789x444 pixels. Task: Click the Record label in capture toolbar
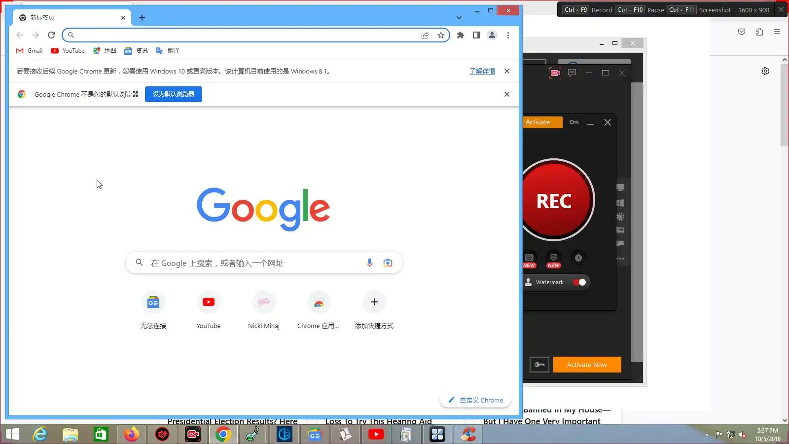pyautogui.click(x=602, y=10)
